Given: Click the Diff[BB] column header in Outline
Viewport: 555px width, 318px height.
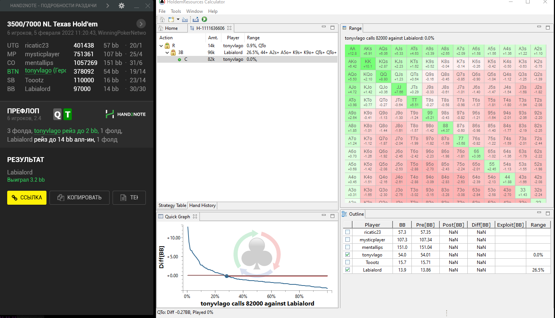Looking at the screenshot, I should [x=481, y=225].
